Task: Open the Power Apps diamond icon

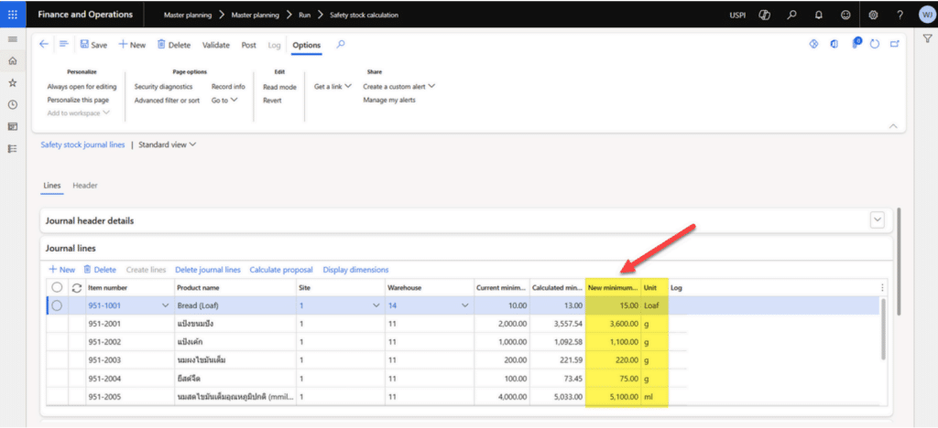Action: [813, 44]
